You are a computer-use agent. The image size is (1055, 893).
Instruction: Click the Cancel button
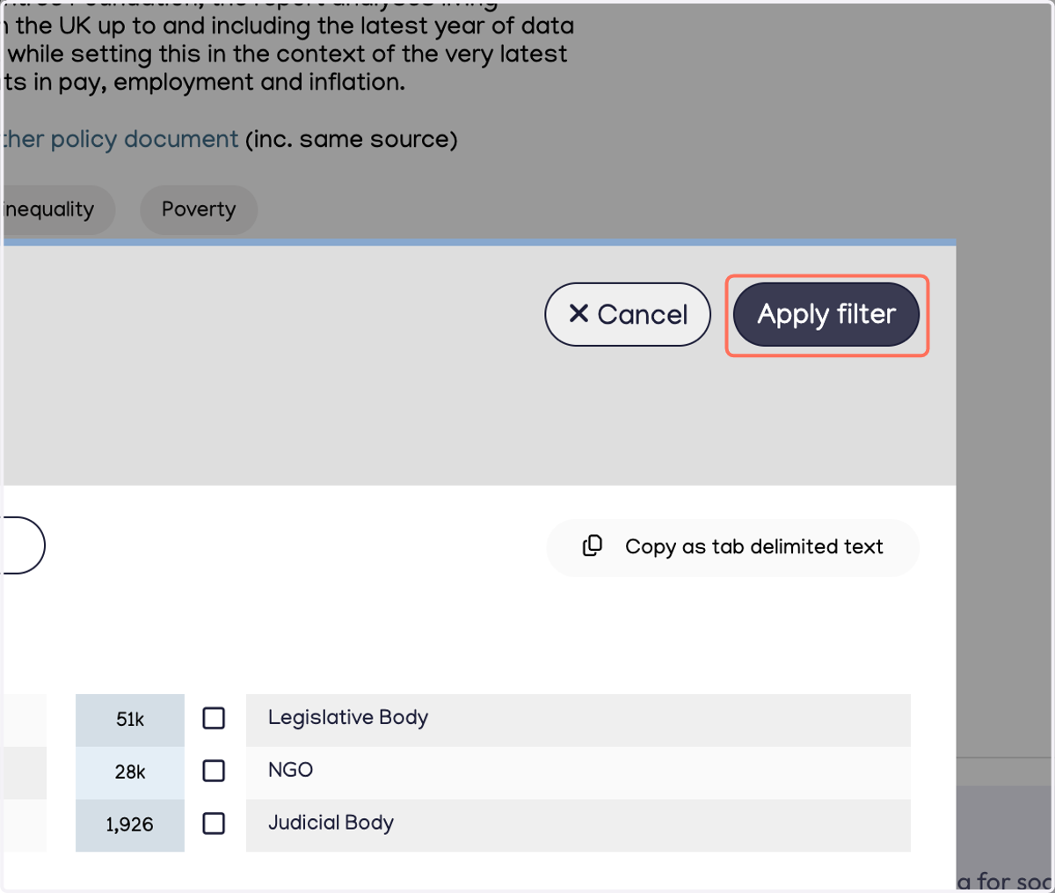pyautogui.click(x=628, y=314)
